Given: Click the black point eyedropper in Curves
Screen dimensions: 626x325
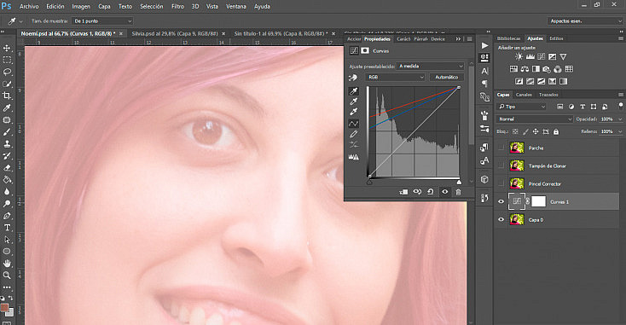Looking at the screenshot, I should [353, 91].
